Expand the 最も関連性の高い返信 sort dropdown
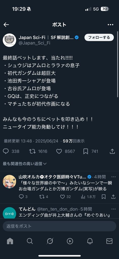Screen dimensions: 119x259 [x=25, y=164]
